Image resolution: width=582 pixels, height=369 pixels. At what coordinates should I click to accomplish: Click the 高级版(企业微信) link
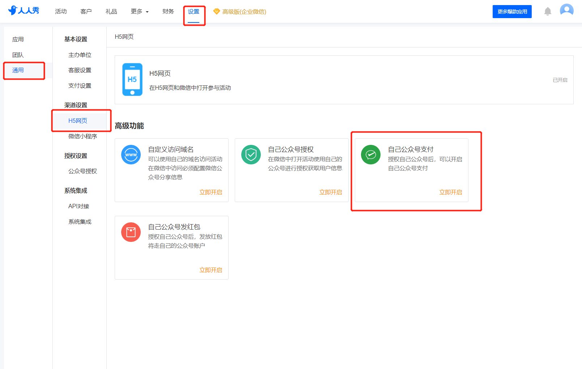click(x=244, y=12)
